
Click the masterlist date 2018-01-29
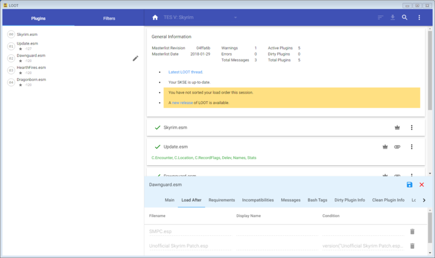pos(200,54)
